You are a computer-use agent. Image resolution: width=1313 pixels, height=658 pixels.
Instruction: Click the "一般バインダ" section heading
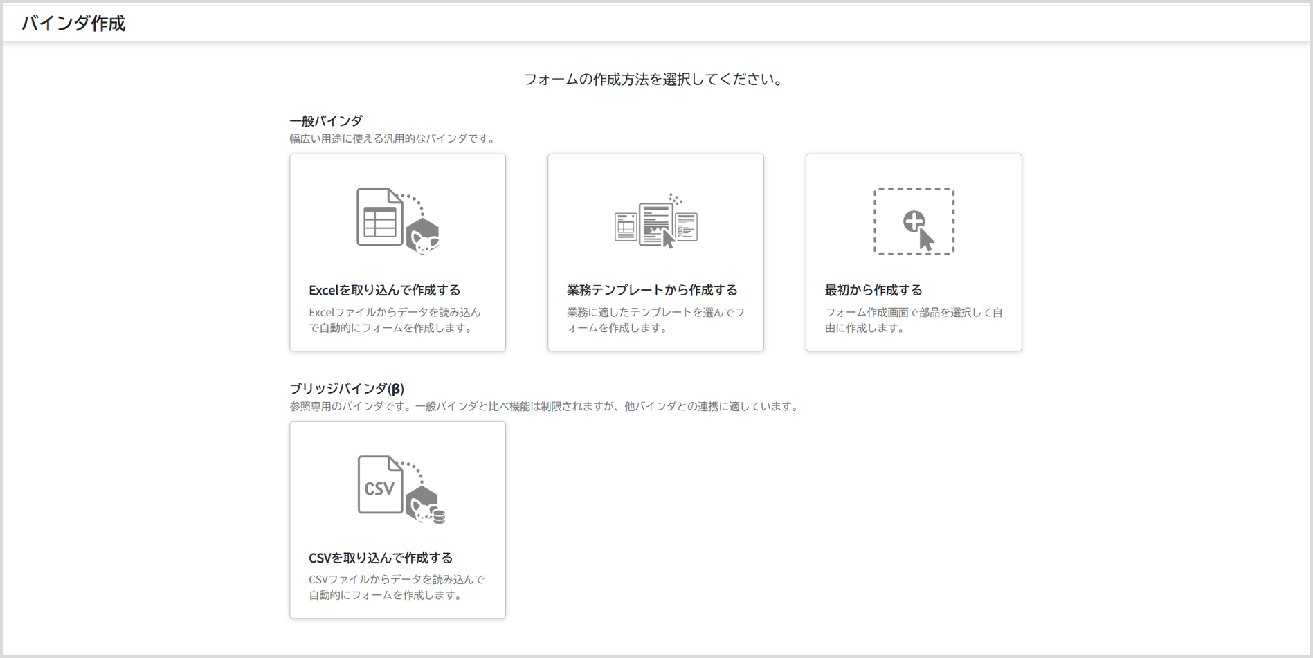[325, 121]
